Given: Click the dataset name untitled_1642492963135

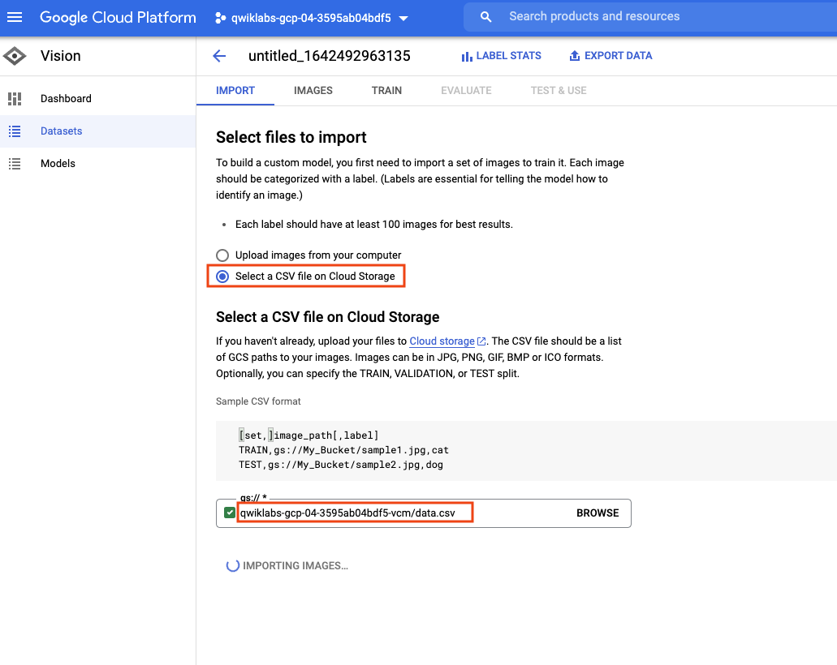Looking at the screenshot, I should [330, 56].
